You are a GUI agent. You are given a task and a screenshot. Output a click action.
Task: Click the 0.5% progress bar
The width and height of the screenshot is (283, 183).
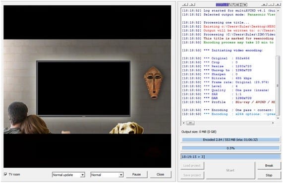click(x=230, y=148)
